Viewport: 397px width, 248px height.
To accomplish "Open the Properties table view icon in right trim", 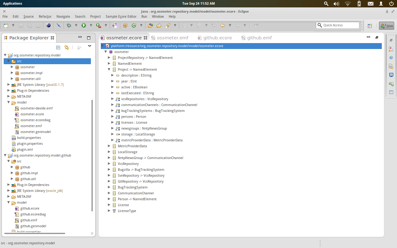I will [x=391, y=92].
